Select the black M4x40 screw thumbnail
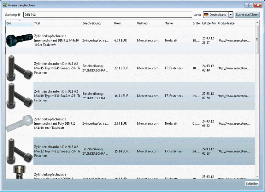This screenshot has width=265, height=192. tap(19, 40)
